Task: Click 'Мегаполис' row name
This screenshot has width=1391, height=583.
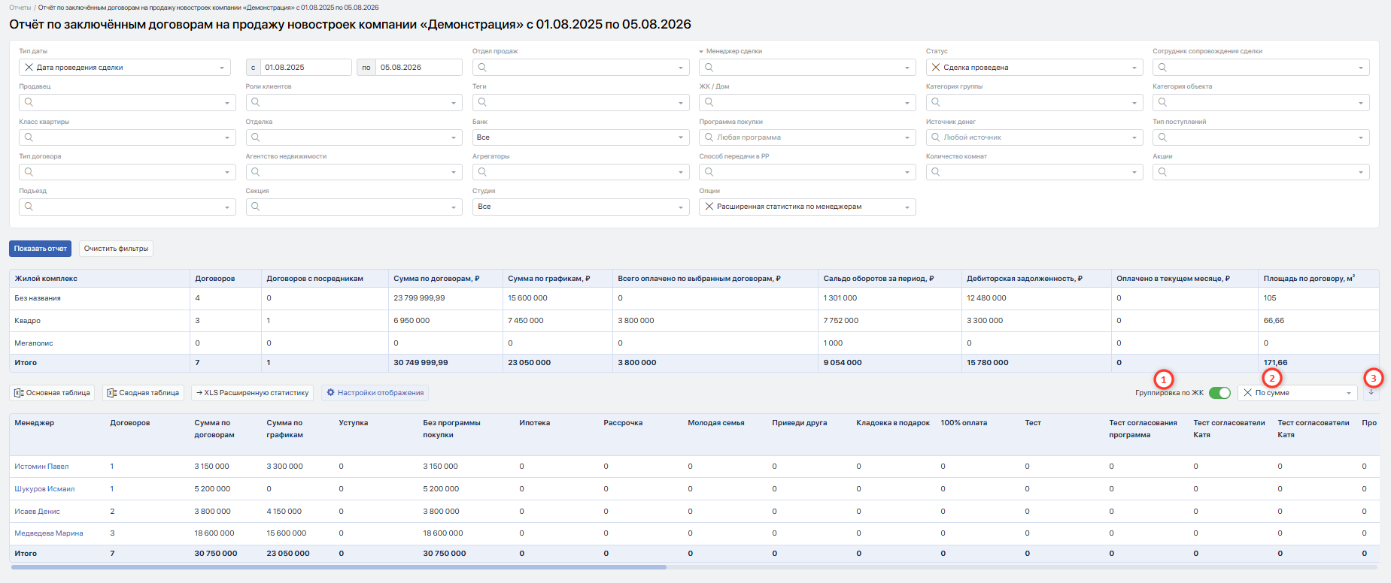Action: point(34,343)
